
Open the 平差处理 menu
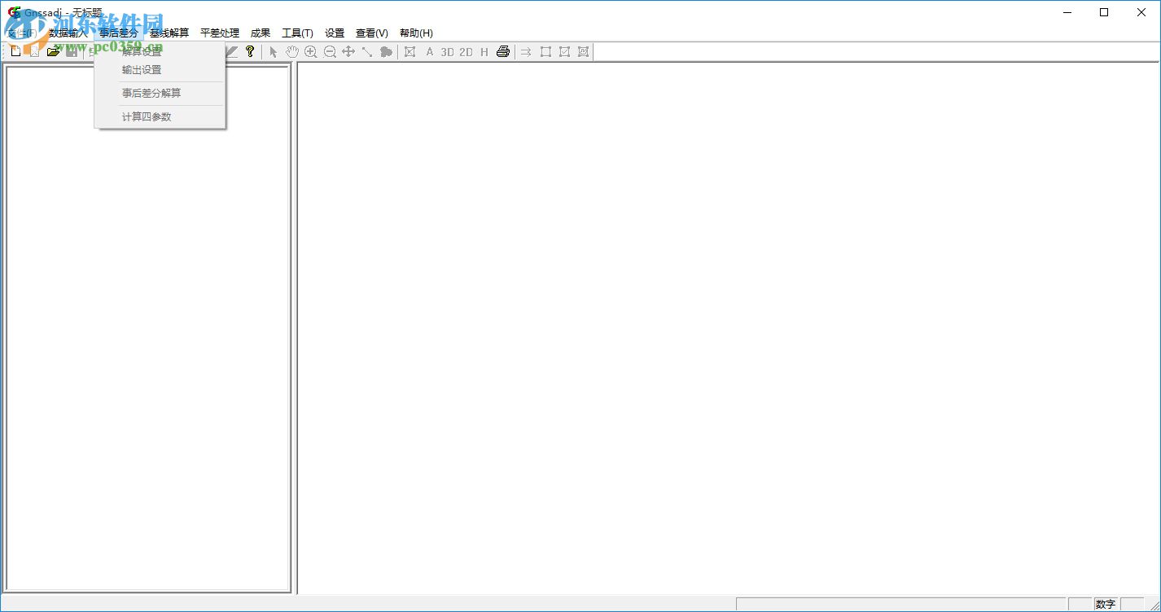point(220,33)
